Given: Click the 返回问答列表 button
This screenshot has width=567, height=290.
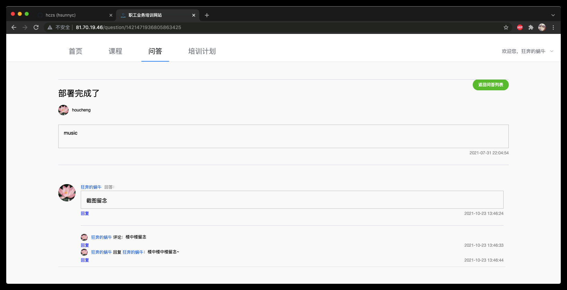Looking at the screenshot, I should tap(490, 85).
